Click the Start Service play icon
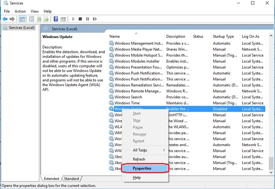Image resolution: width=275 pixels, height=189 pixels. click(73, 19)
